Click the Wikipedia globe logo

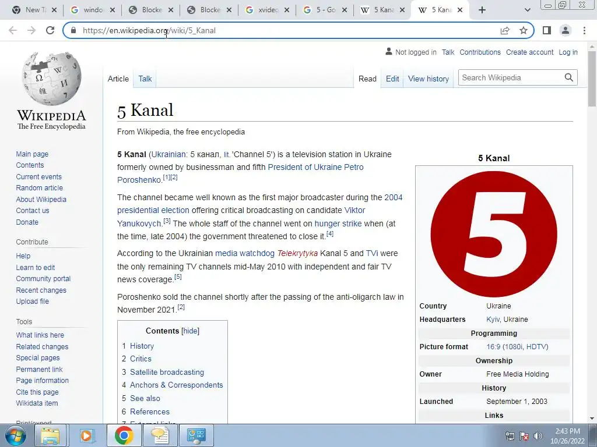click(51, 79)
